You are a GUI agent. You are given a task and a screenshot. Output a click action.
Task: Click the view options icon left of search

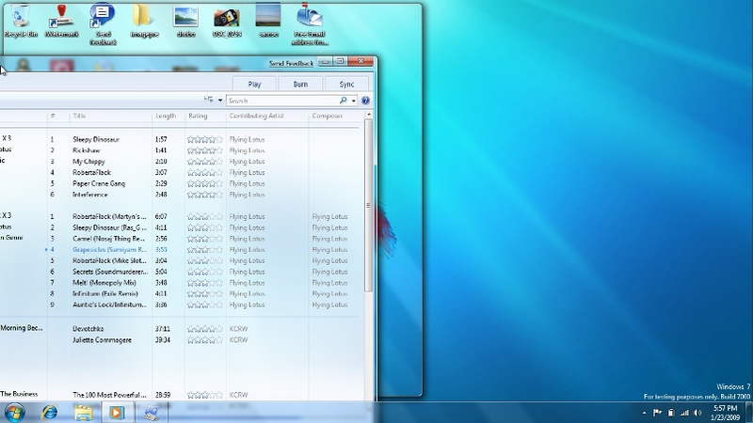point(209,100)
